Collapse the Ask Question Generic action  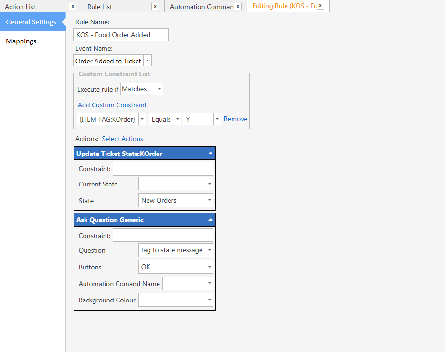coord(211,220)
